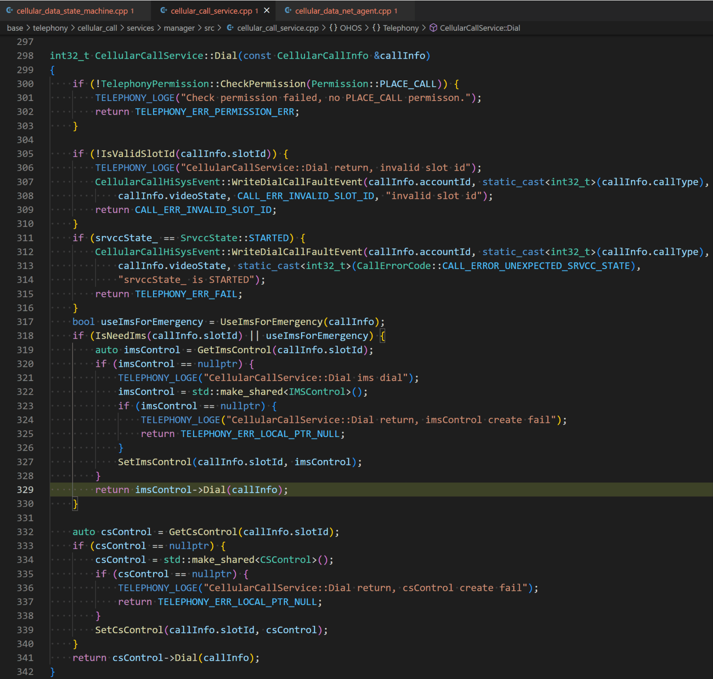This screenshot has height=679, width=713.
Task: Click 'imsControl->Dial' on highlighted line 329
Action: coord(181,490)
